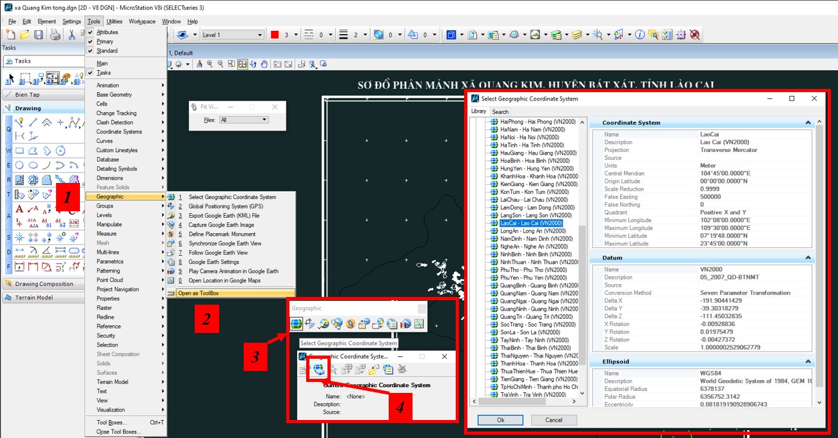Uncheck Attributes in the Tools menu
Viewport: 838px width, 438px height.
(107, 32)
